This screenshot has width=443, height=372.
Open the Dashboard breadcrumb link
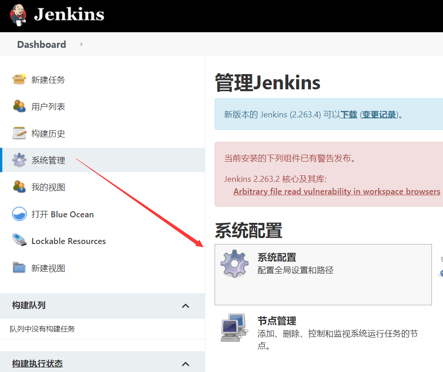point(41,44)
